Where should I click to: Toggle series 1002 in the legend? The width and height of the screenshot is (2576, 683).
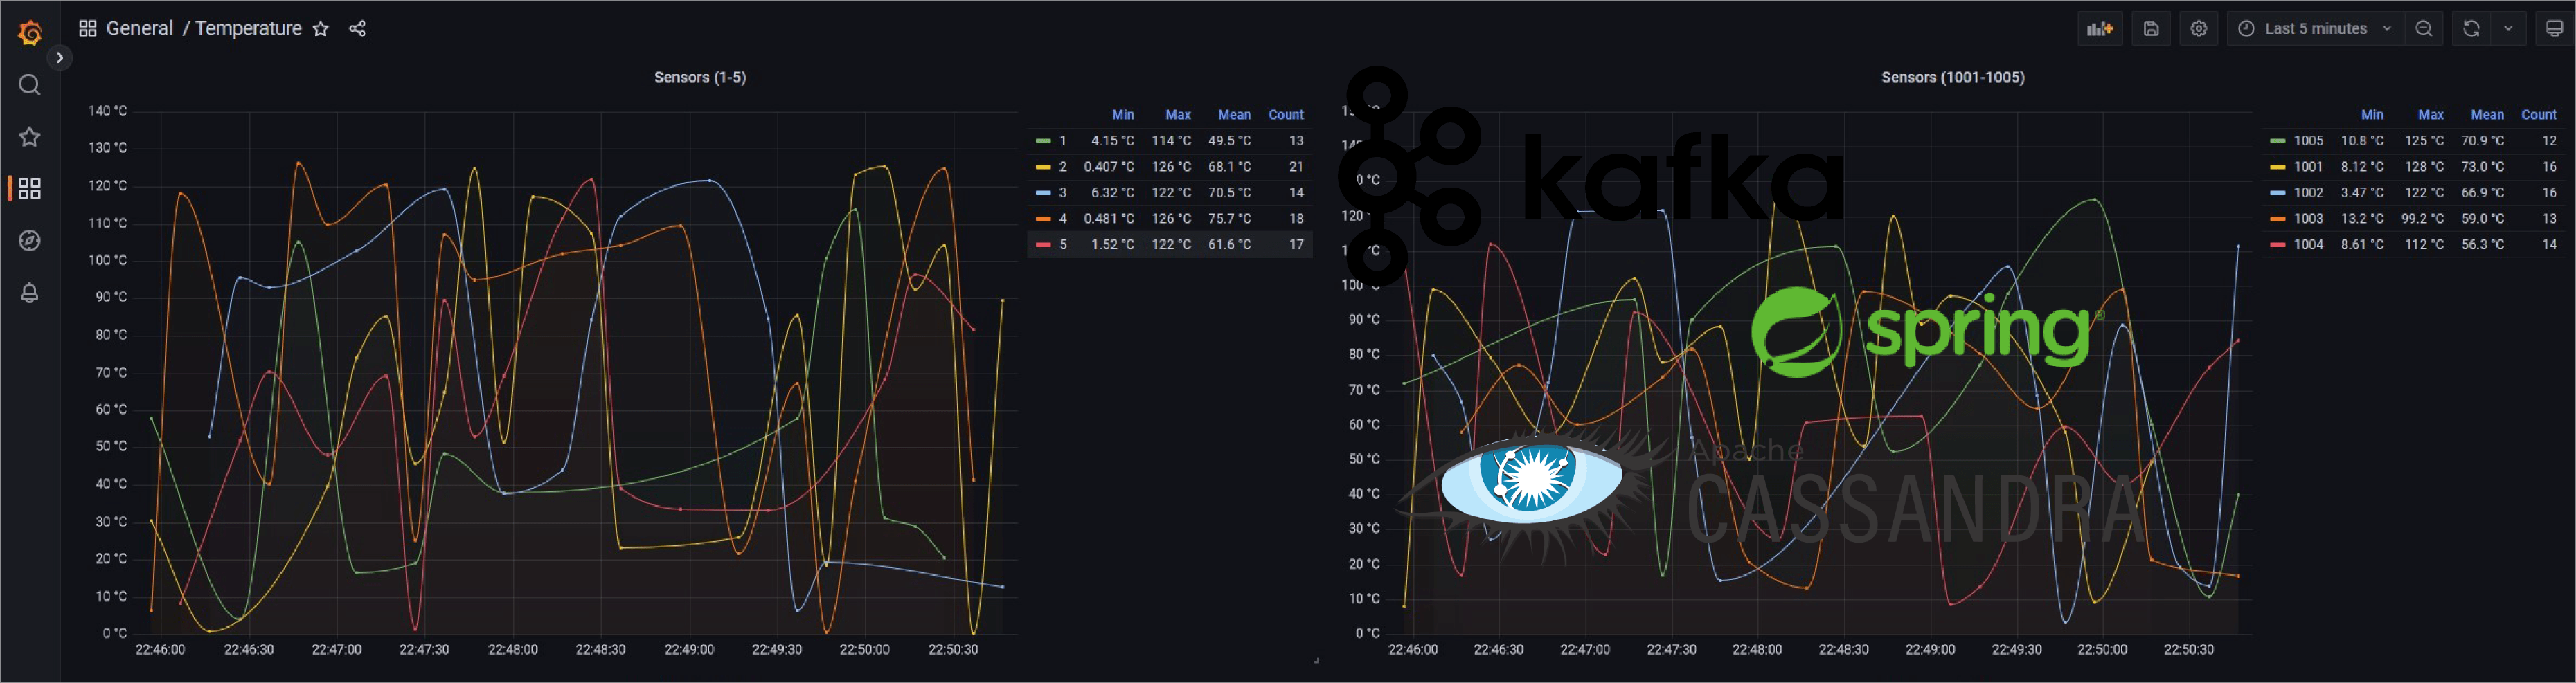[2308, 193]
